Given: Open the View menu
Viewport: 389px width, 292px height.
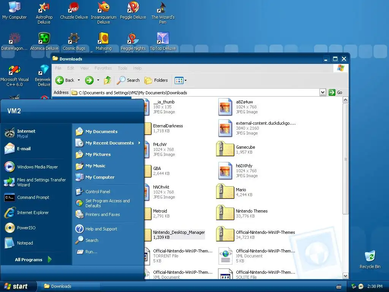Looking at the screenshot, I should (84, 68).
